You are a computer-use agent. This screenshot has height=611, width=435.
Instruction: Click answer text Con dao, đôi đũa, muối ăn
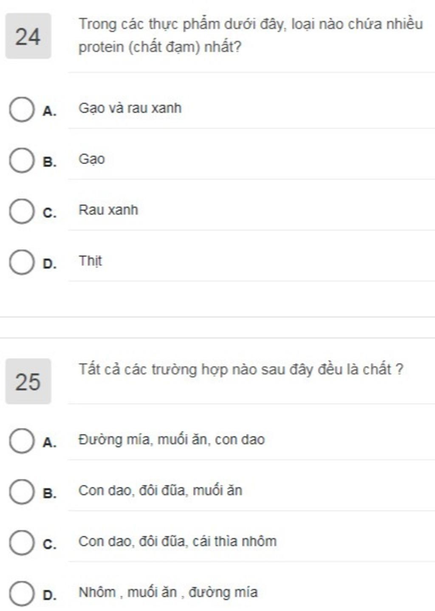click(x=160, y=491)
